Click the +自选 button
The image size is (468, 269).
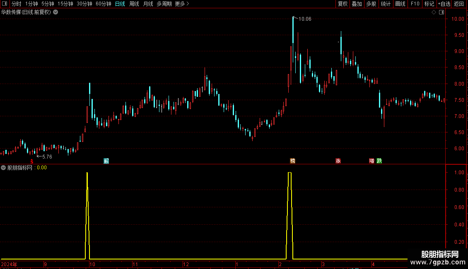(444, 4)
